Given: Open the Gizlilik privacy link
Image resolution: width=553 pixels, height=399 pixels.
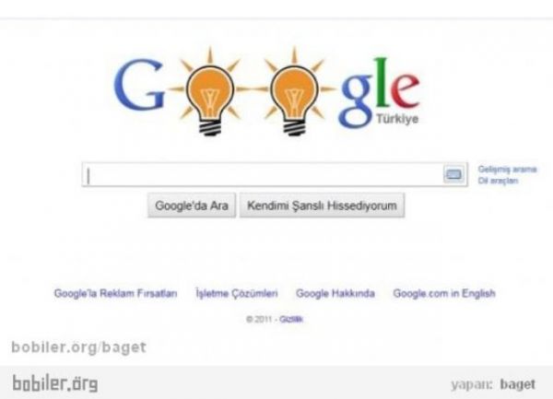Looking at the screenshot, I should pyautogui.click(x=291, y=320).
